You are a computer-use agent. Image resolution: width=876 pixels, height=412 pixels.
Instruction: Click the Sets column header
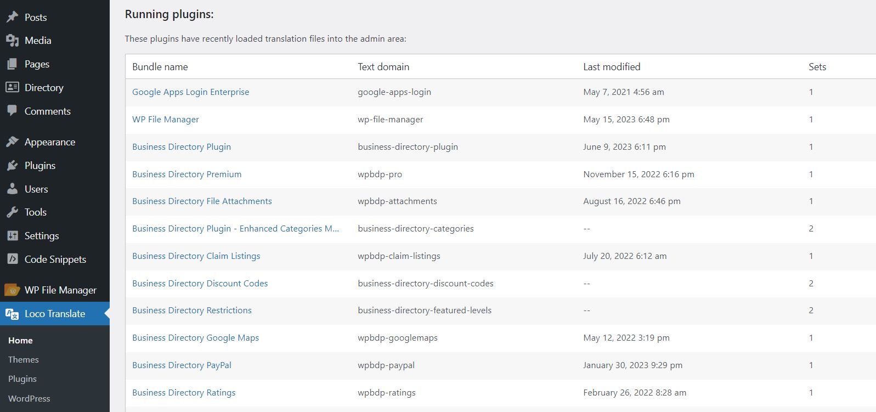[x=817, y=67]
